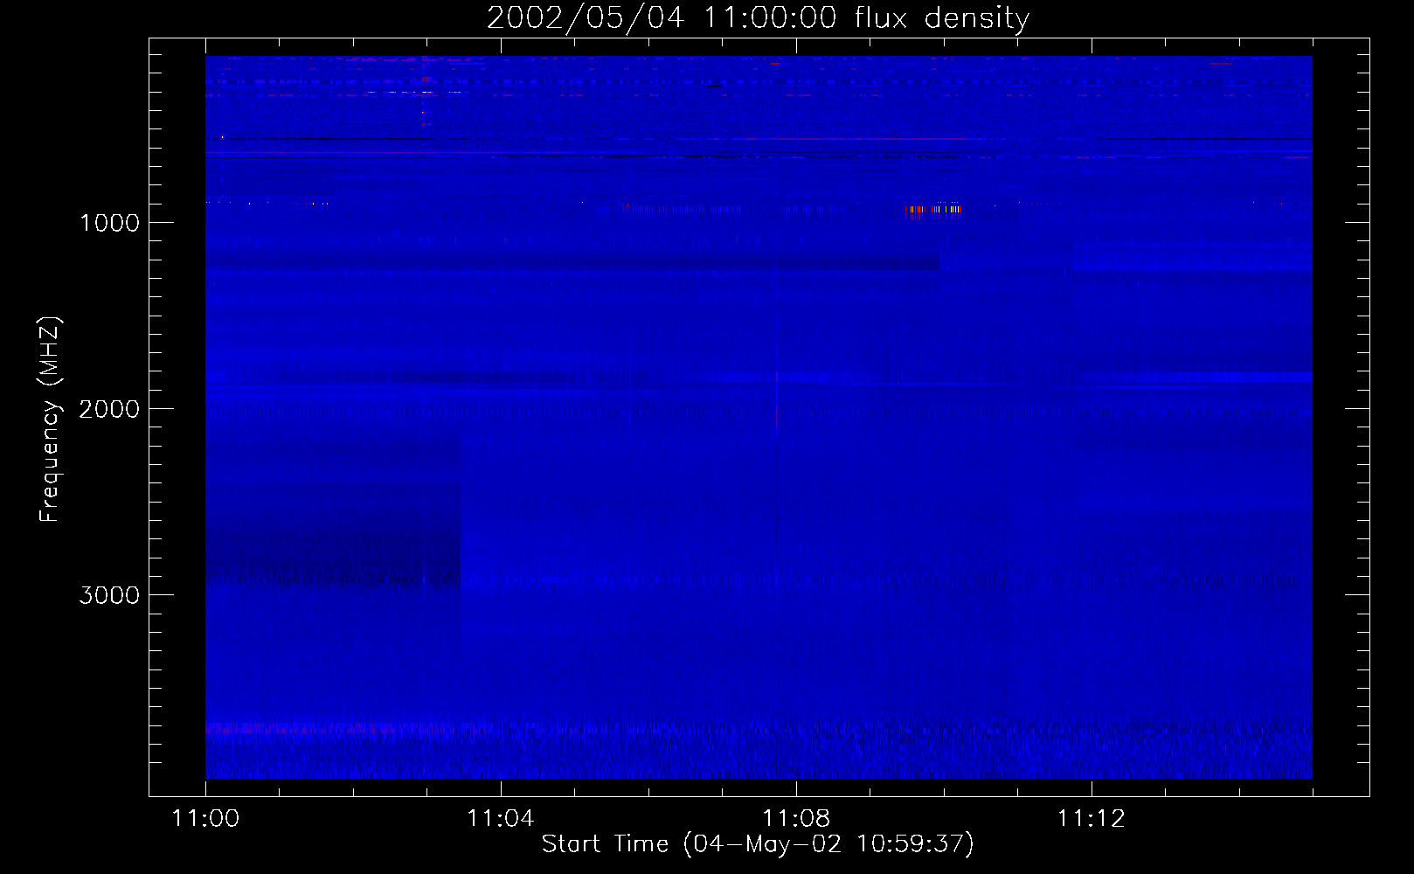
Task: Click the 'Start Time (04-May-02 10:59:37)' label
Action: (758, 844)
